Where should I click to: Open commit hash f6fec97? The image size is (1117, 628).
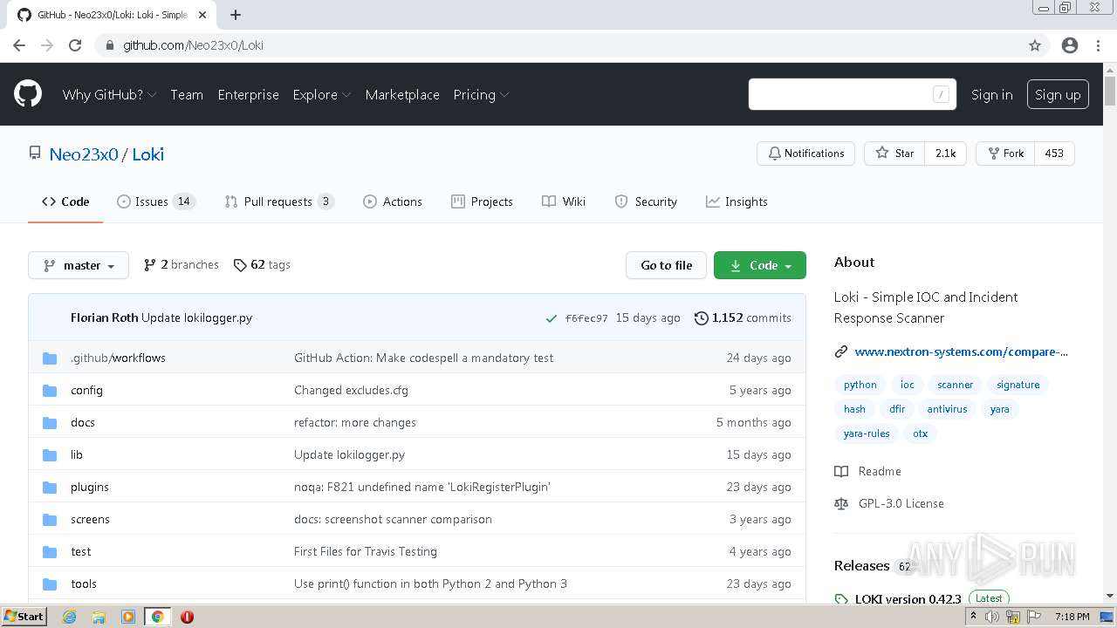[x=586, y=318]
